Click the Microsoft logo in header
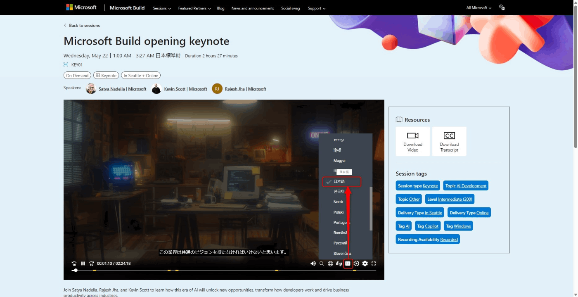 pos(81,7)
